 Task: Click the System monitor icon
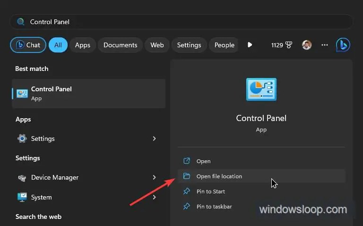(x=22, y=197)
